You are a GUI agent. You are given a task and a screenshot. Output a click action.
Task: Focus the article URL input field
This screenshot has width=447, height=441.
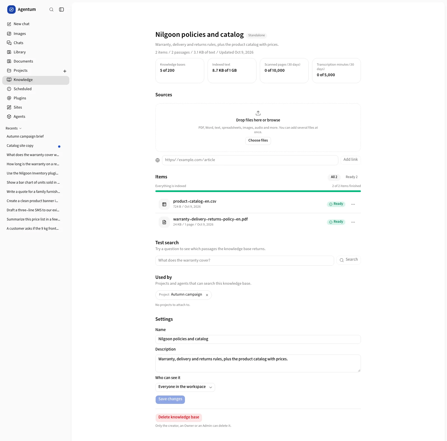250,160
